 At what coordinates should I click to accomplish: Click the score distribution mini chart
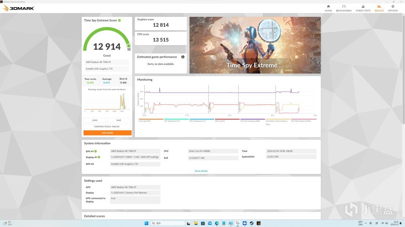[x=107, y=103]
